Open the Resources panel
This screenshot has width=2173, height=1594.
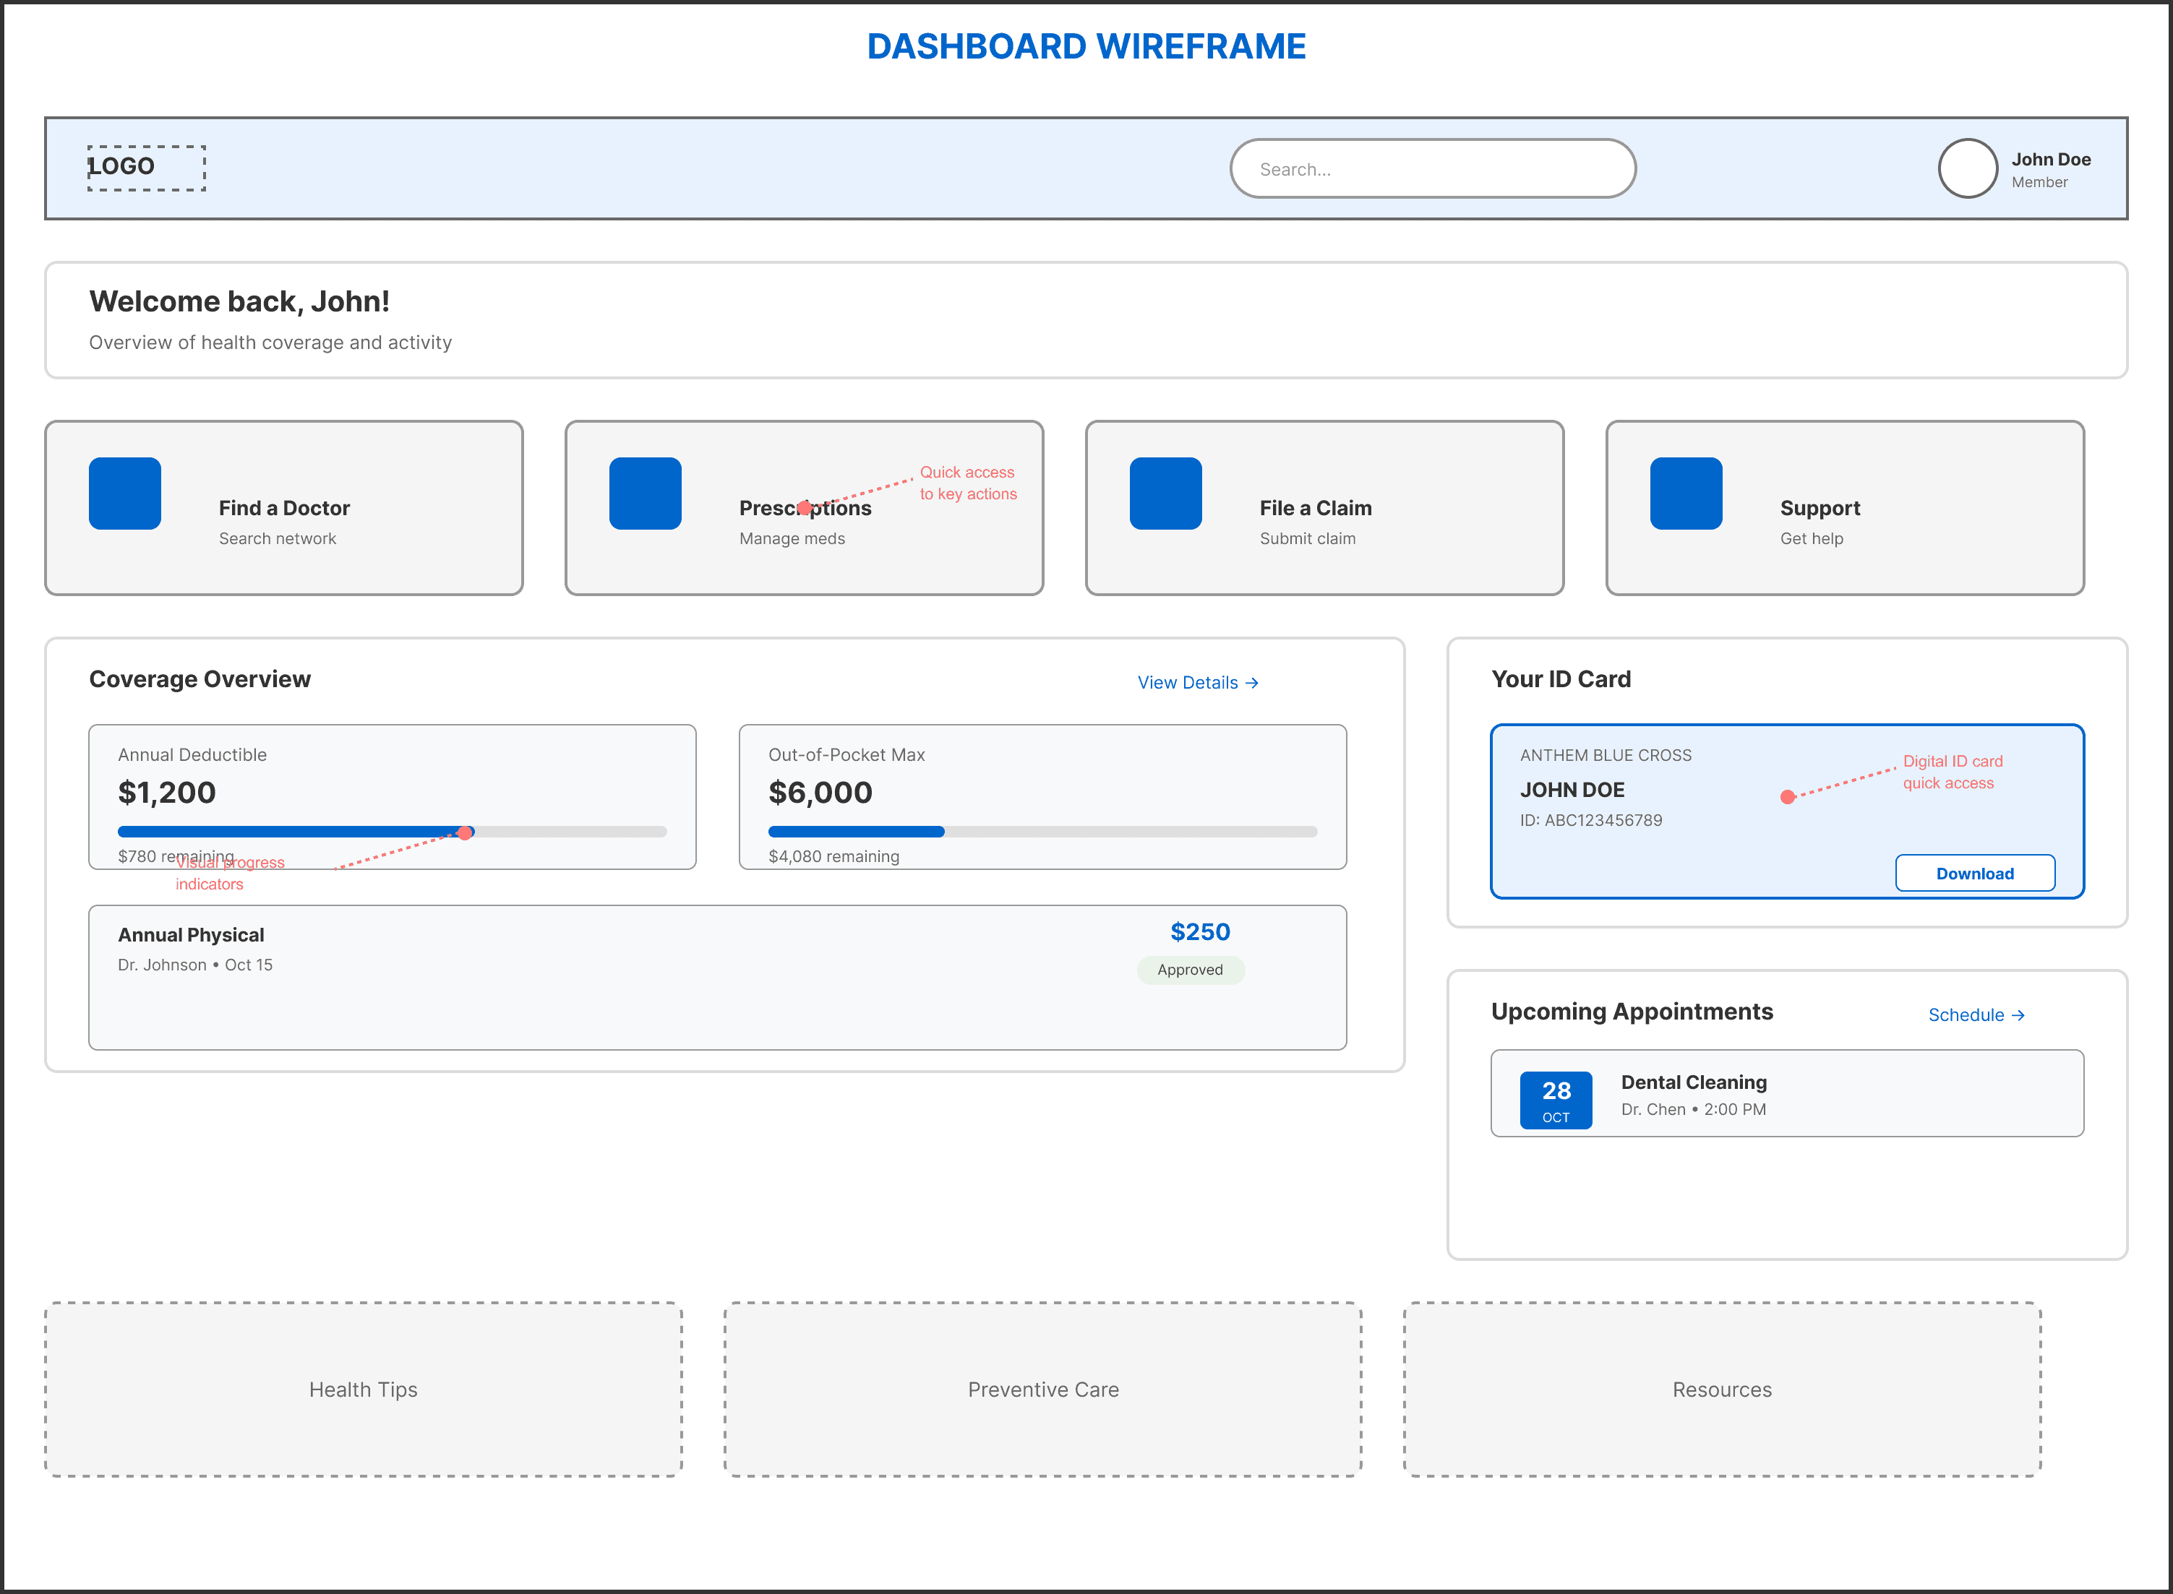[1721, 1390]
